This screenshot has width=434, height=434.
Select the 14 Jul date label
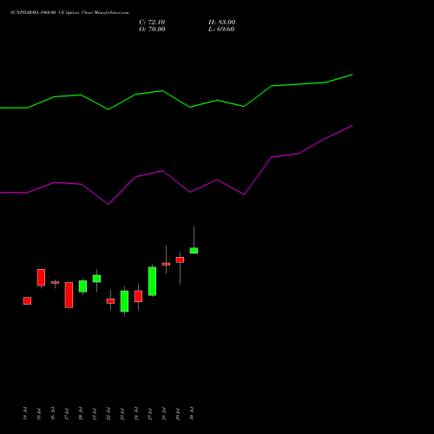[25, 413]
